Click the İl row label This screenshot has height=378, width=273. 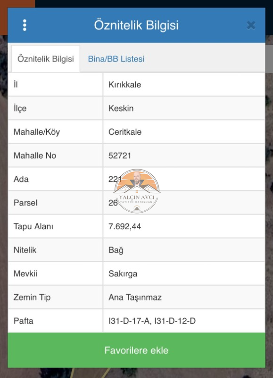[16, 85]
